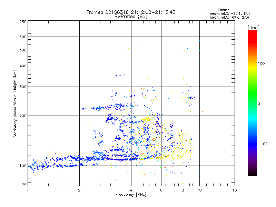Click the x-axis tick label '1'

click(28, 190)
